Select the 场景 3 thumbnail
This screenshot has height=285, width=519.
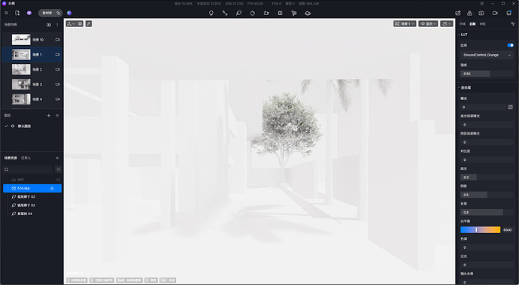pos(21,84)
